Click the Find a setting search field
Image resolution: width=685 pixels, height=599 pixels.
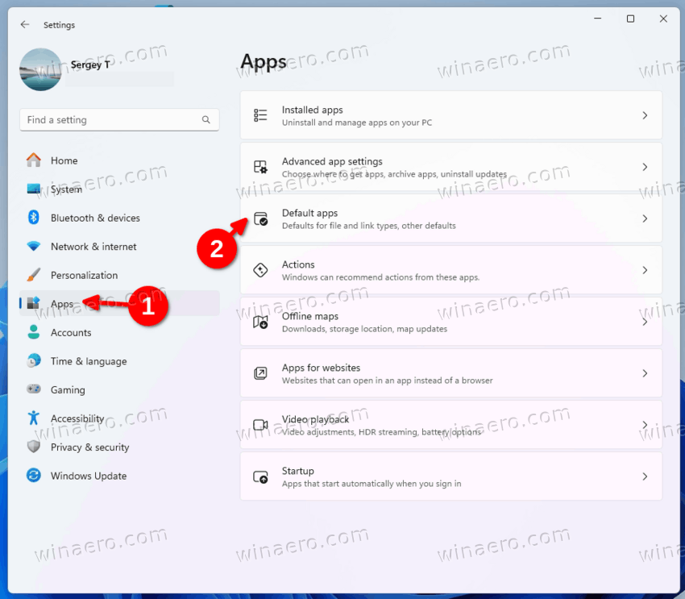[119, 119]
